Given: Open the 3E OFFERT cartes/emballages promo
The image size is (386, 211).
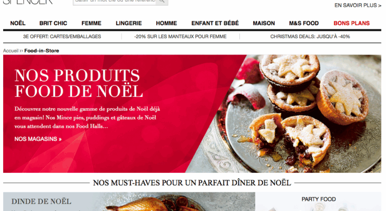Looking at the screenshot, I should (62, 37).
